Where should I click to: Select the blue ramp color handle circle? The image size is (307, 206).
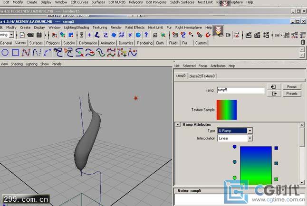point(235,147)
